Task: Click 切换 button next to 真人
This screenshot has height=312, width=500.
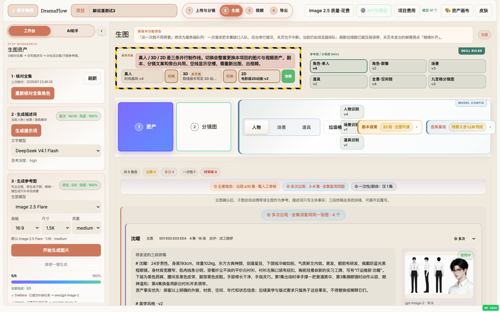Action: 171,76
